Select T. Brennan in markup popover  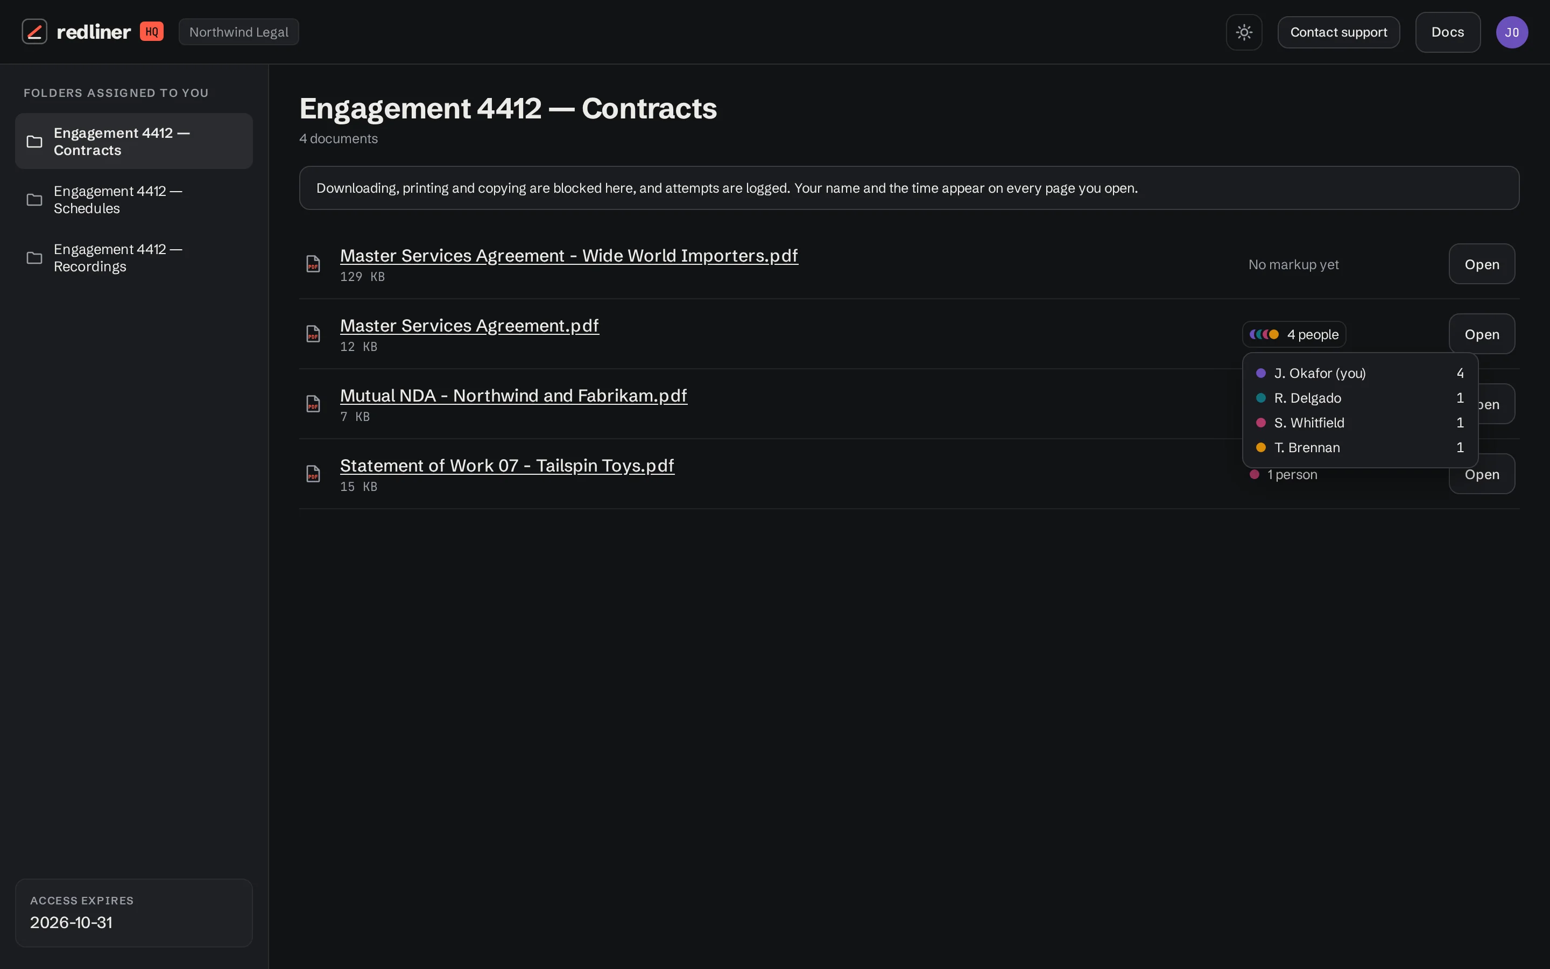[1360, 448]
